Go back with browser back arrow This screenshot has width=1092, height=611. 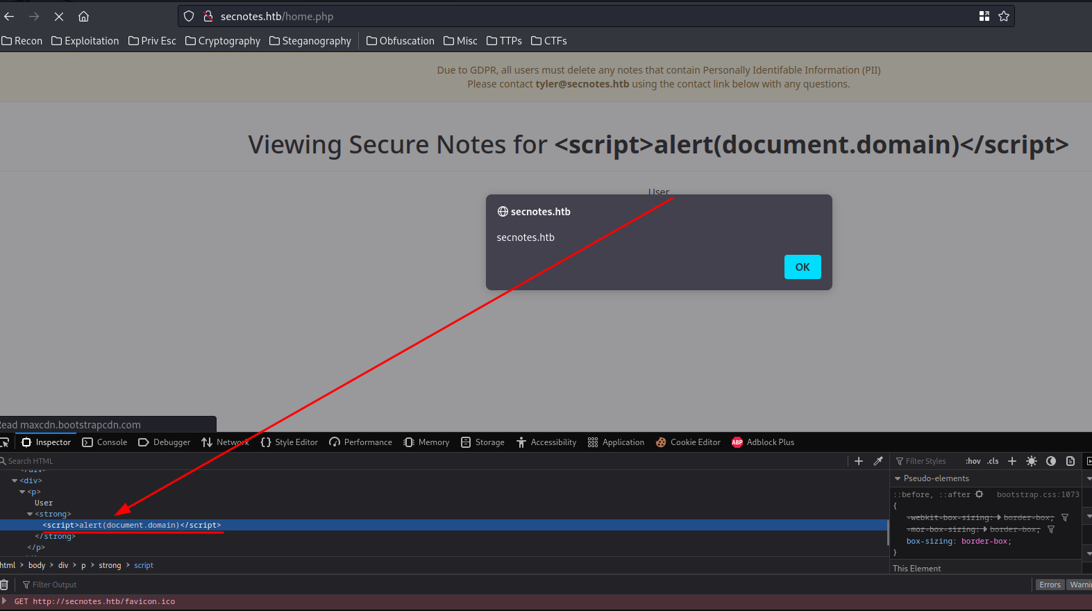(x=10, y=16)
